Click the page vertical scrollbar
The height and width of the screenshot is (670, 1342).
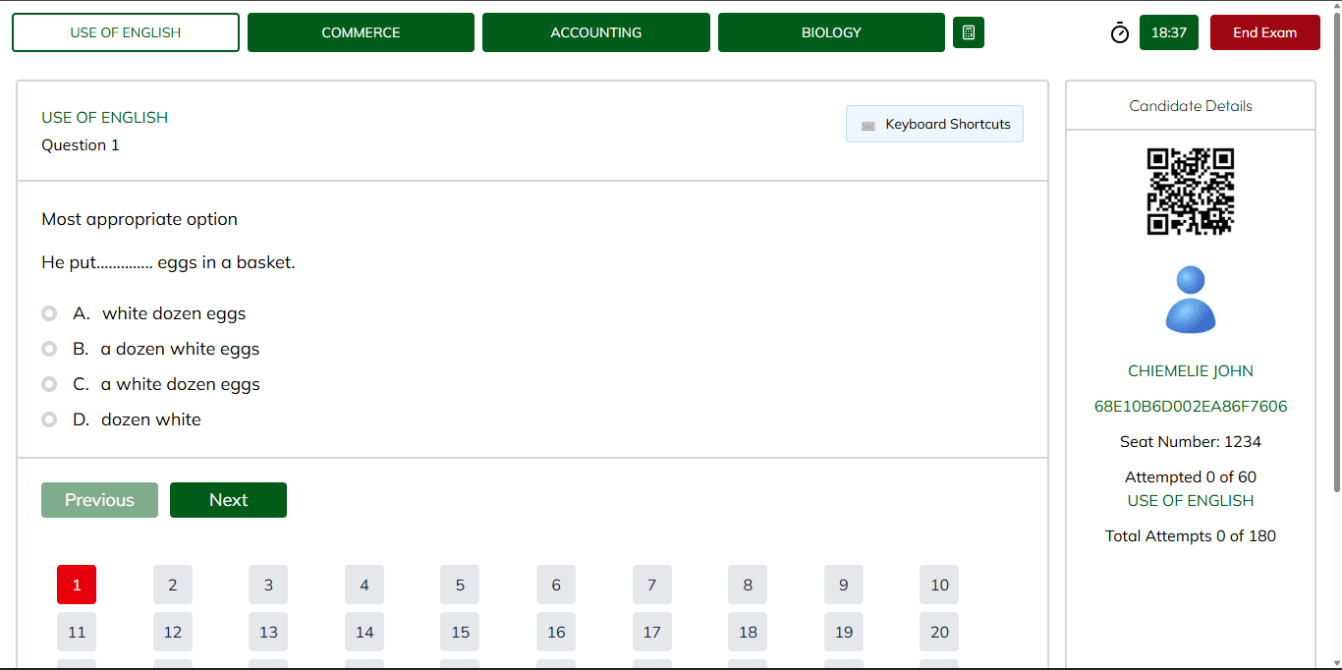pyautogui.click(x=1336, y=246)
